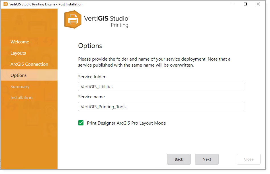Click the printer icon in the title bar

click(x=5, y=4)
